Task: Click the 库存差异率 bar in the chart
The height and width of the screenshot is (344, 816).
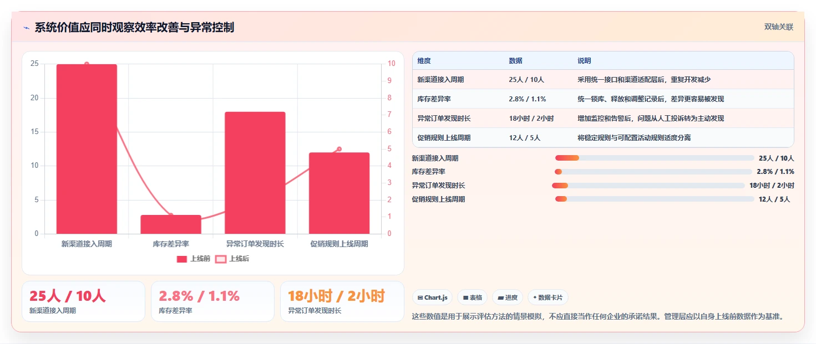Action: click(171, 224)
